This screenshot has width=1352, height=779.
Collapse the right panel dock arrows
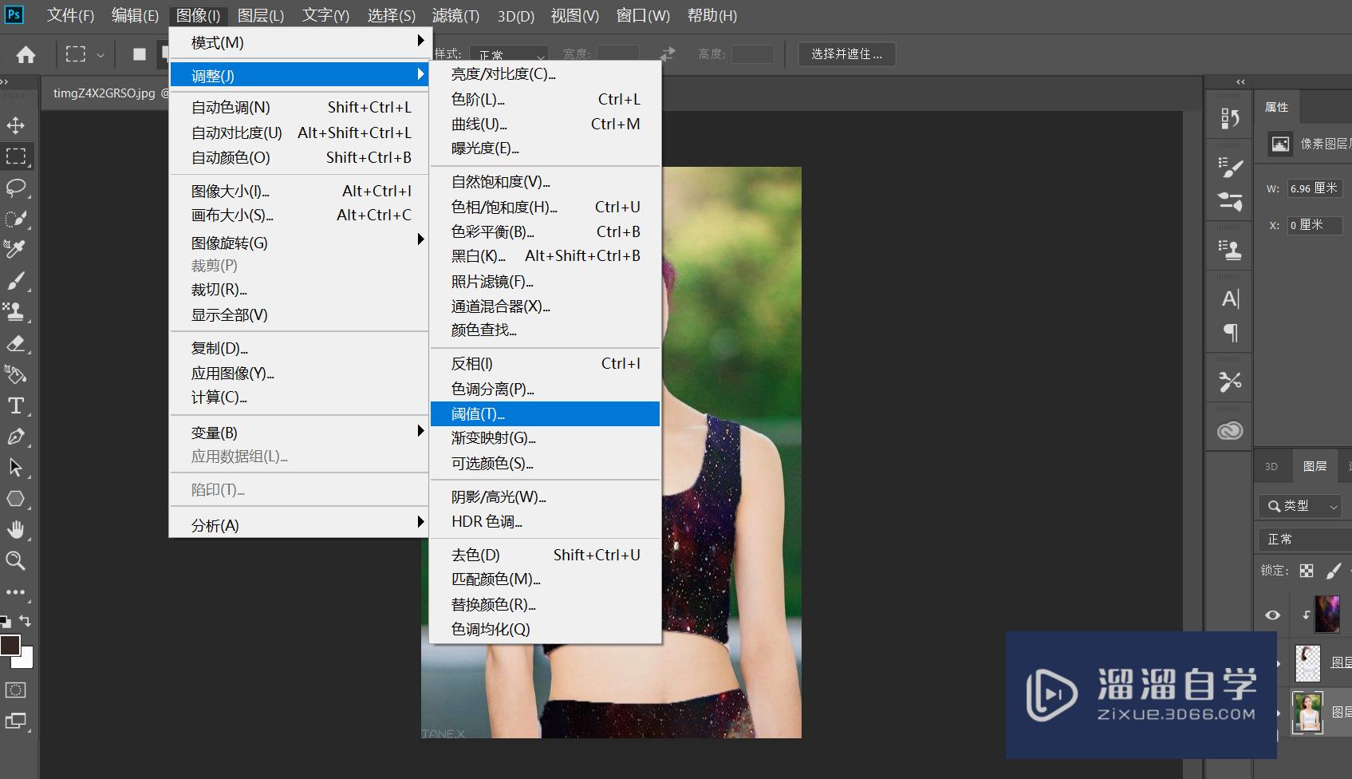pos(1240,81)
